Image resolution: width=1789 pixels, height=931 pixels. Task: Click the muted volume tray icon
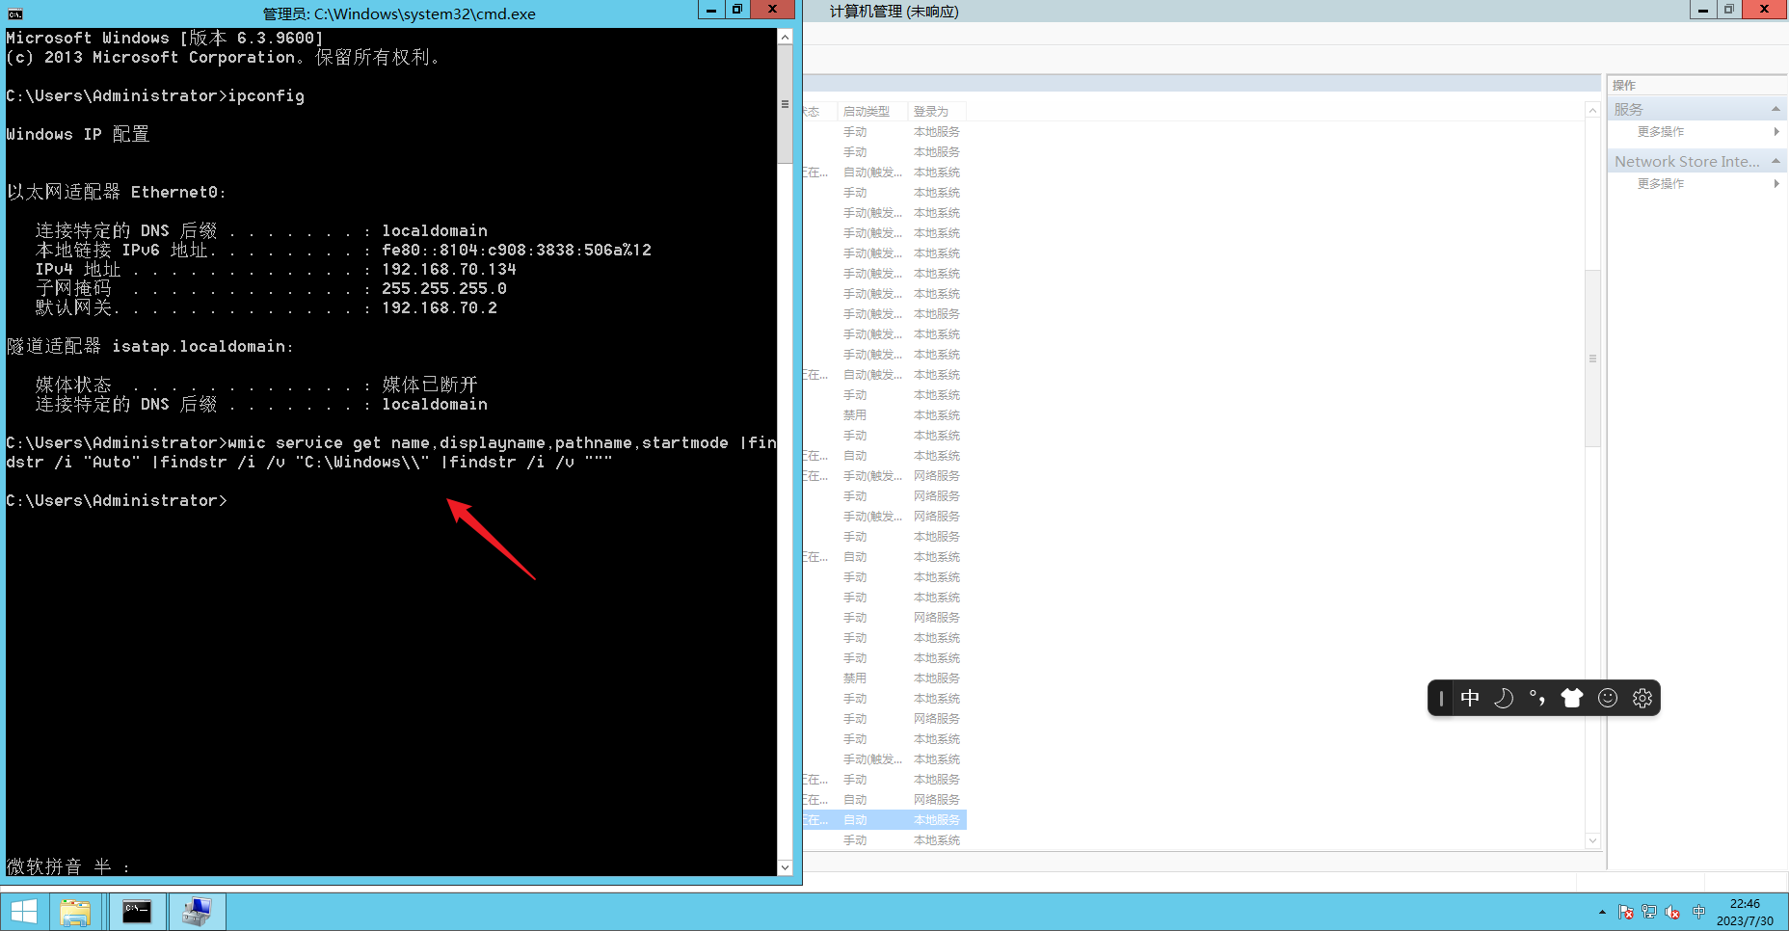1672,912
